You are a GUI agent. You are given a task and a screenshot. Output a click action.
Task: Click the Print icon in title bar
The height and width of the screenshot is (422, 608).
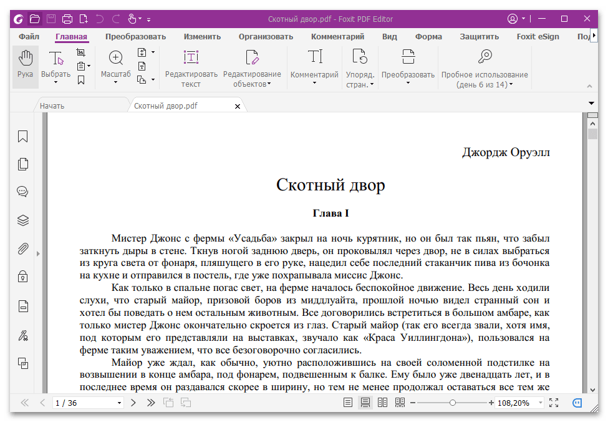click(x=67, y=19)
